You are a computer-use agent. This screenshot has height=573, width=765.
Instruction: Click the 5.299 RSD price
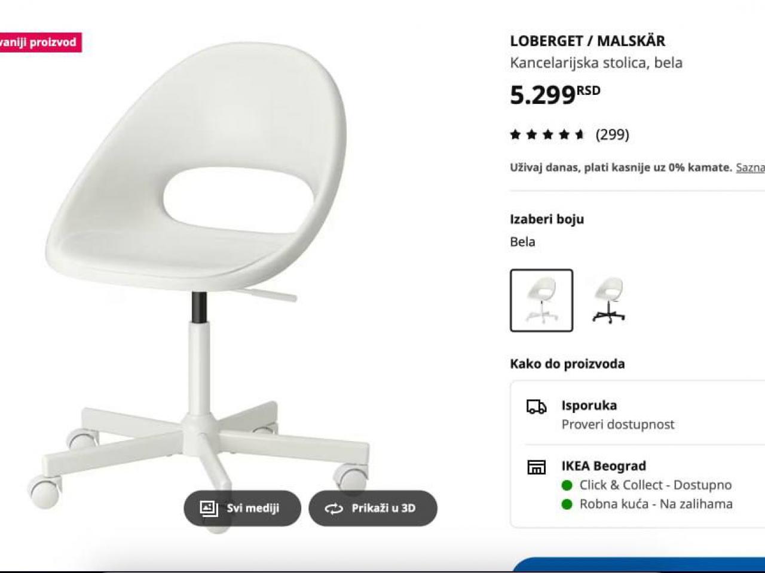pyautogui.click(x=555, y=94)
